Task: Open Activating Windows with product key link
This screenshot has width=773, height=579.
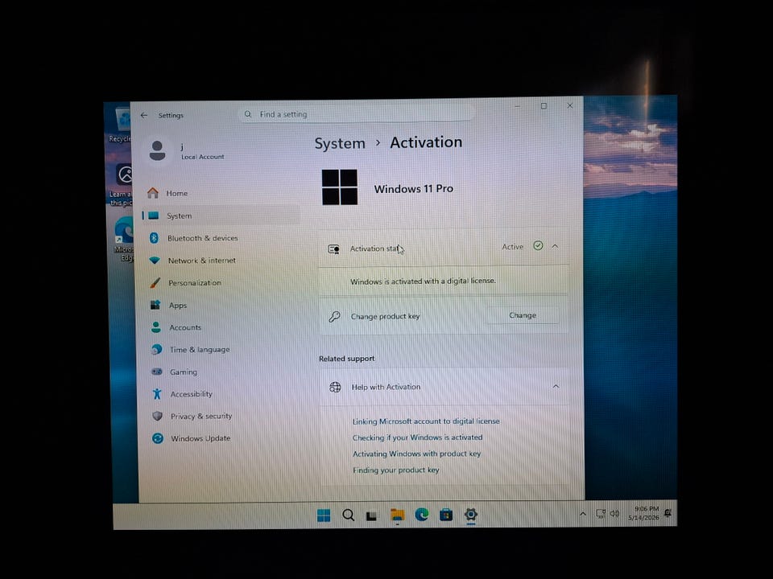Action: tap(416, 454)
